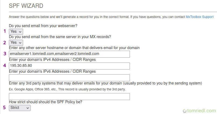Click the server hostname field with emailserver1.tomriedl.com
The height and width of the screenshot is (114, 217).
69,54
